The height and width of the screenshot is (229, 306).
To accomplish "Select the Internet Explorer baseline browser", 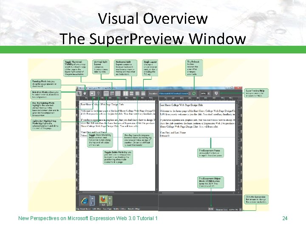I will tap(85, 201).
